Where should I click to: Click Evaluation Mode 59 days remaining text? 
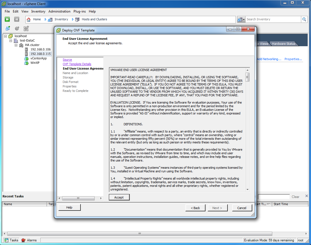[269, 240]
